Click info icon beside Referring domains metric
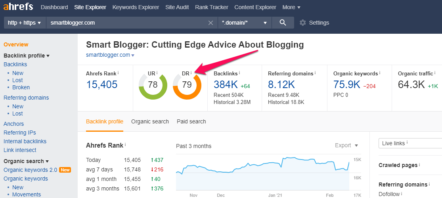 tap(315, 73)
